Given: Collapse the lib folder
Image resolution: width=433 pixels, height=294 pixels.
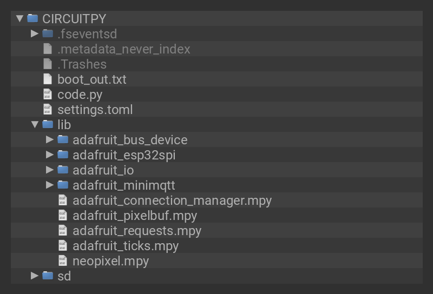Looking at the screenshot, I should (x=35, y=124).
